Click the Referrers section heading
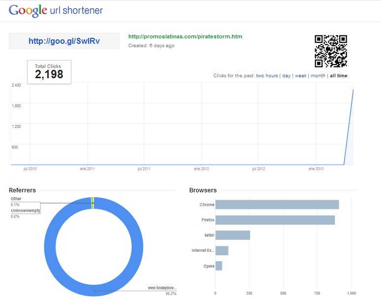Viewport: 381px width, 304px height. coord(22,190)
